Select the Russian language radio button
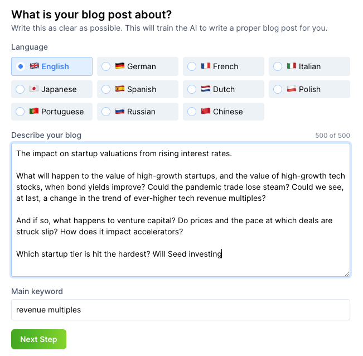 [106, 112]
